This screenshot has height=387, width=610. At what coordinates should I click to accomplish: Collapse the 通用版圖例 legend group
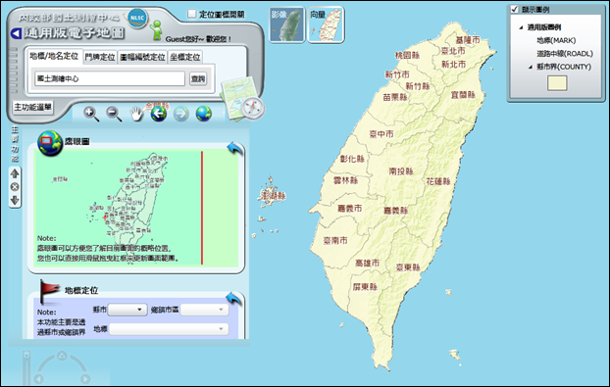point(521,27)
